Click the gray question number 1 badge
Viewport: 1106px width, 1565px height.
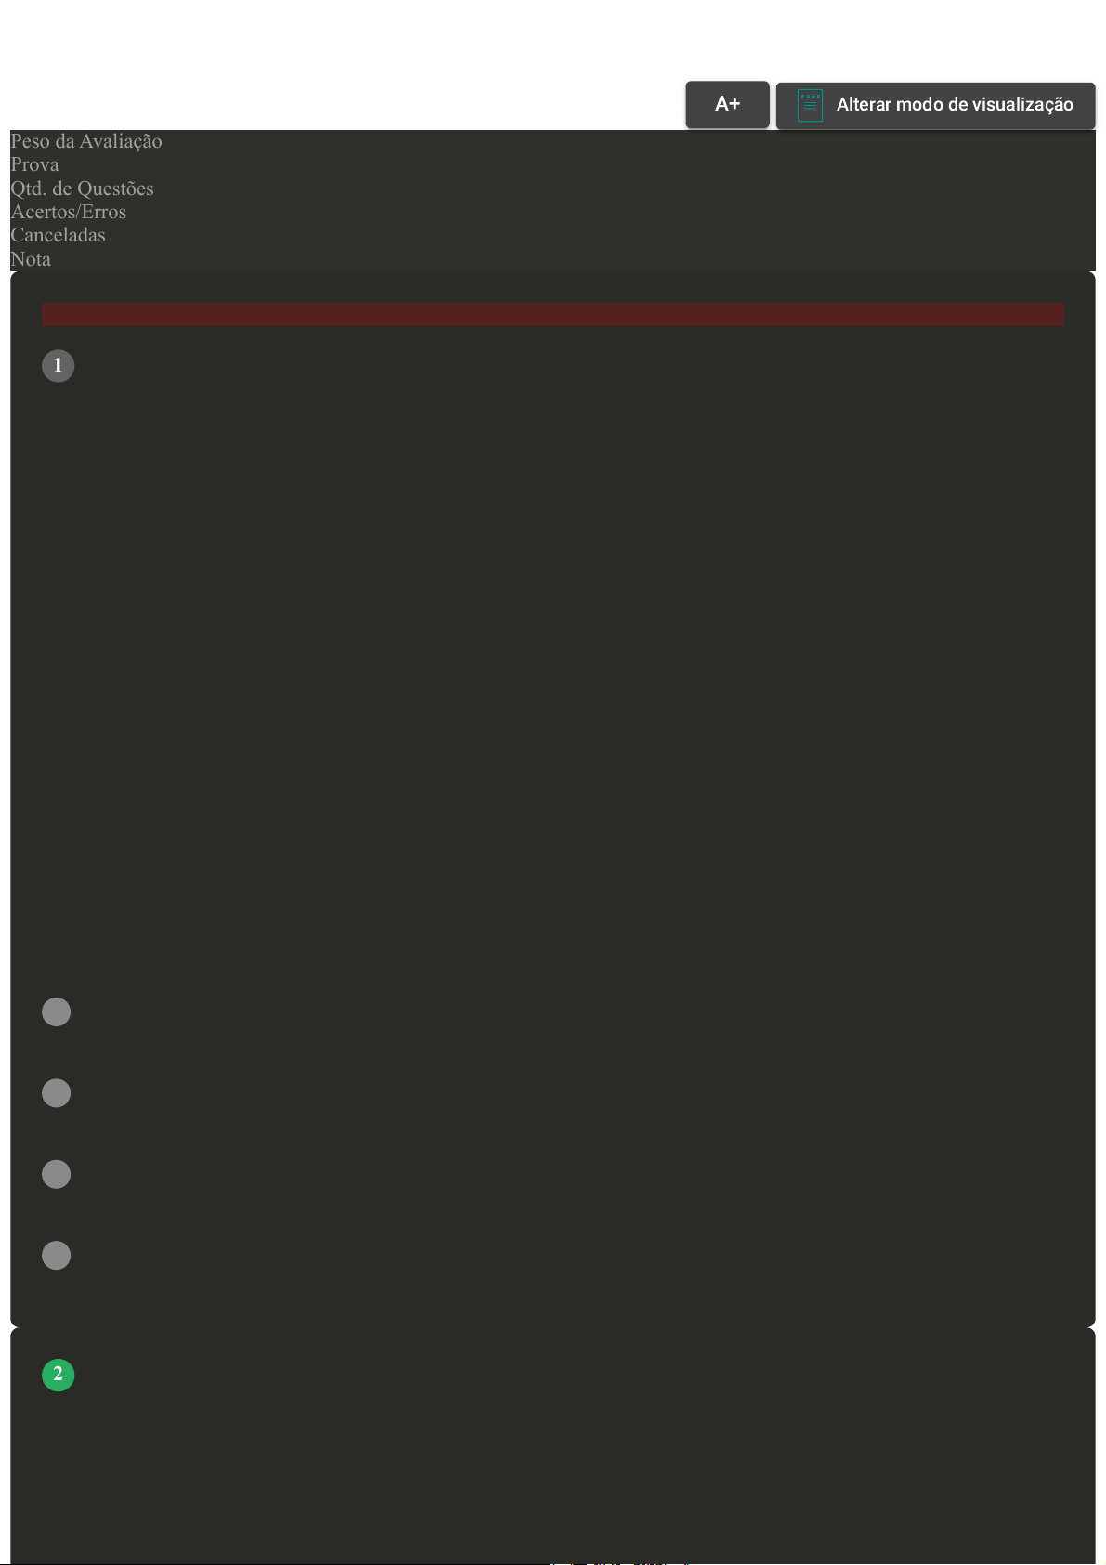click(58, 365)
